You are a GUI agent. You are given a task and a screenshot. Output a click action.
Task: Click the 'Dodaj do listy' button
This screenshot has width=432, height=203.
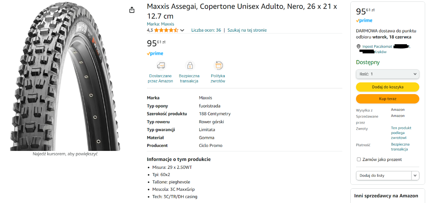[383, 175]
